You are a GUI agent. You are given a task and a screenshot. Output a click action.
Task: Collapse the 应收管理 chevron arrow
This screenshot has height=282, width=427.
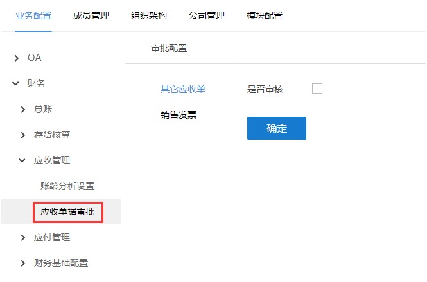(22, 160)
